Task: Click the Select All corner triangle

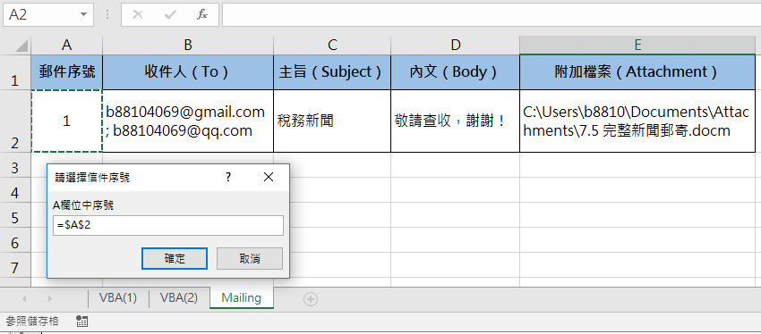Action: point(21,46)
